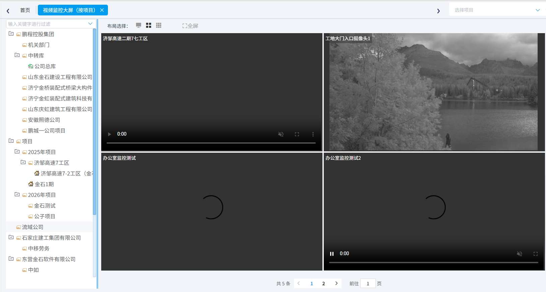
Task: Select 安徽照德公司 in tree
Action: [x=44, y=120]
